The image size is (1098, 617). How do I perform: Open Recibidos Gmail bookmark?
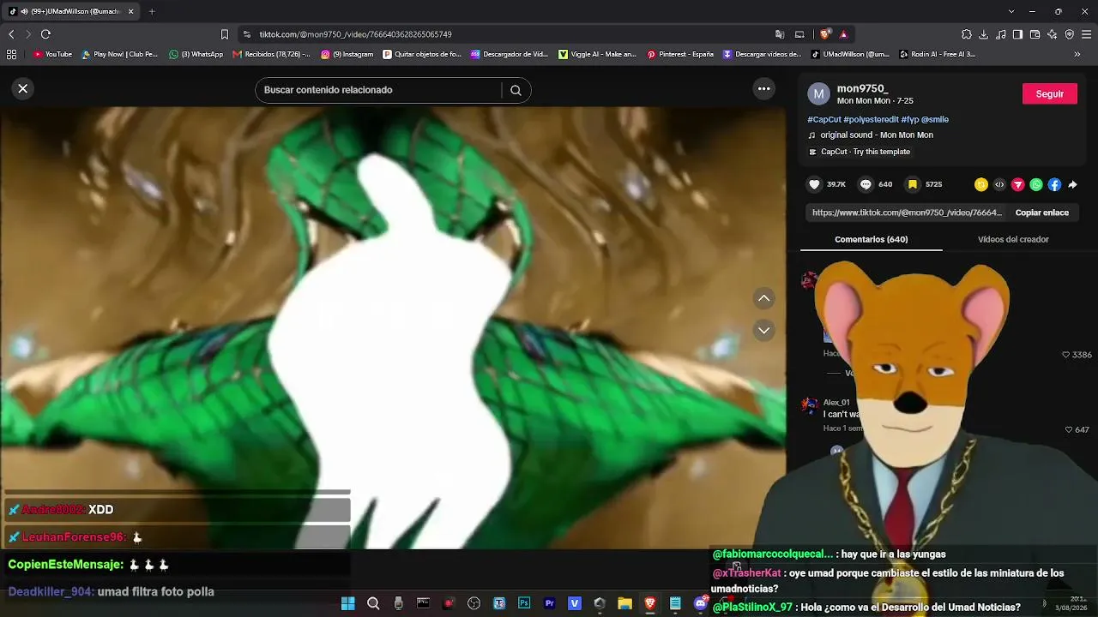(272, 54)
